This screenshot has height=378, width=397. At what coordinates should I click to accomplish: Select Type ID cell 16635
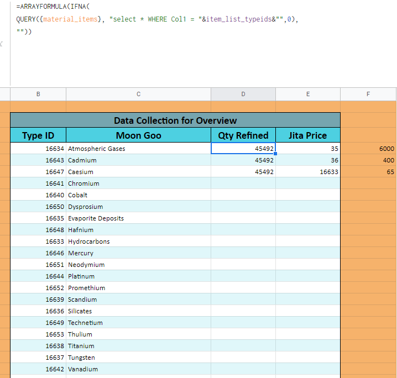pyautogui.click(x=38, y=218)
